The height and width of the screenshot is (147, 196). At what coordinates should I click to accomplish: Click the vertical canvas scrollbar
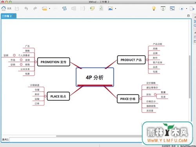coord(190,77)
